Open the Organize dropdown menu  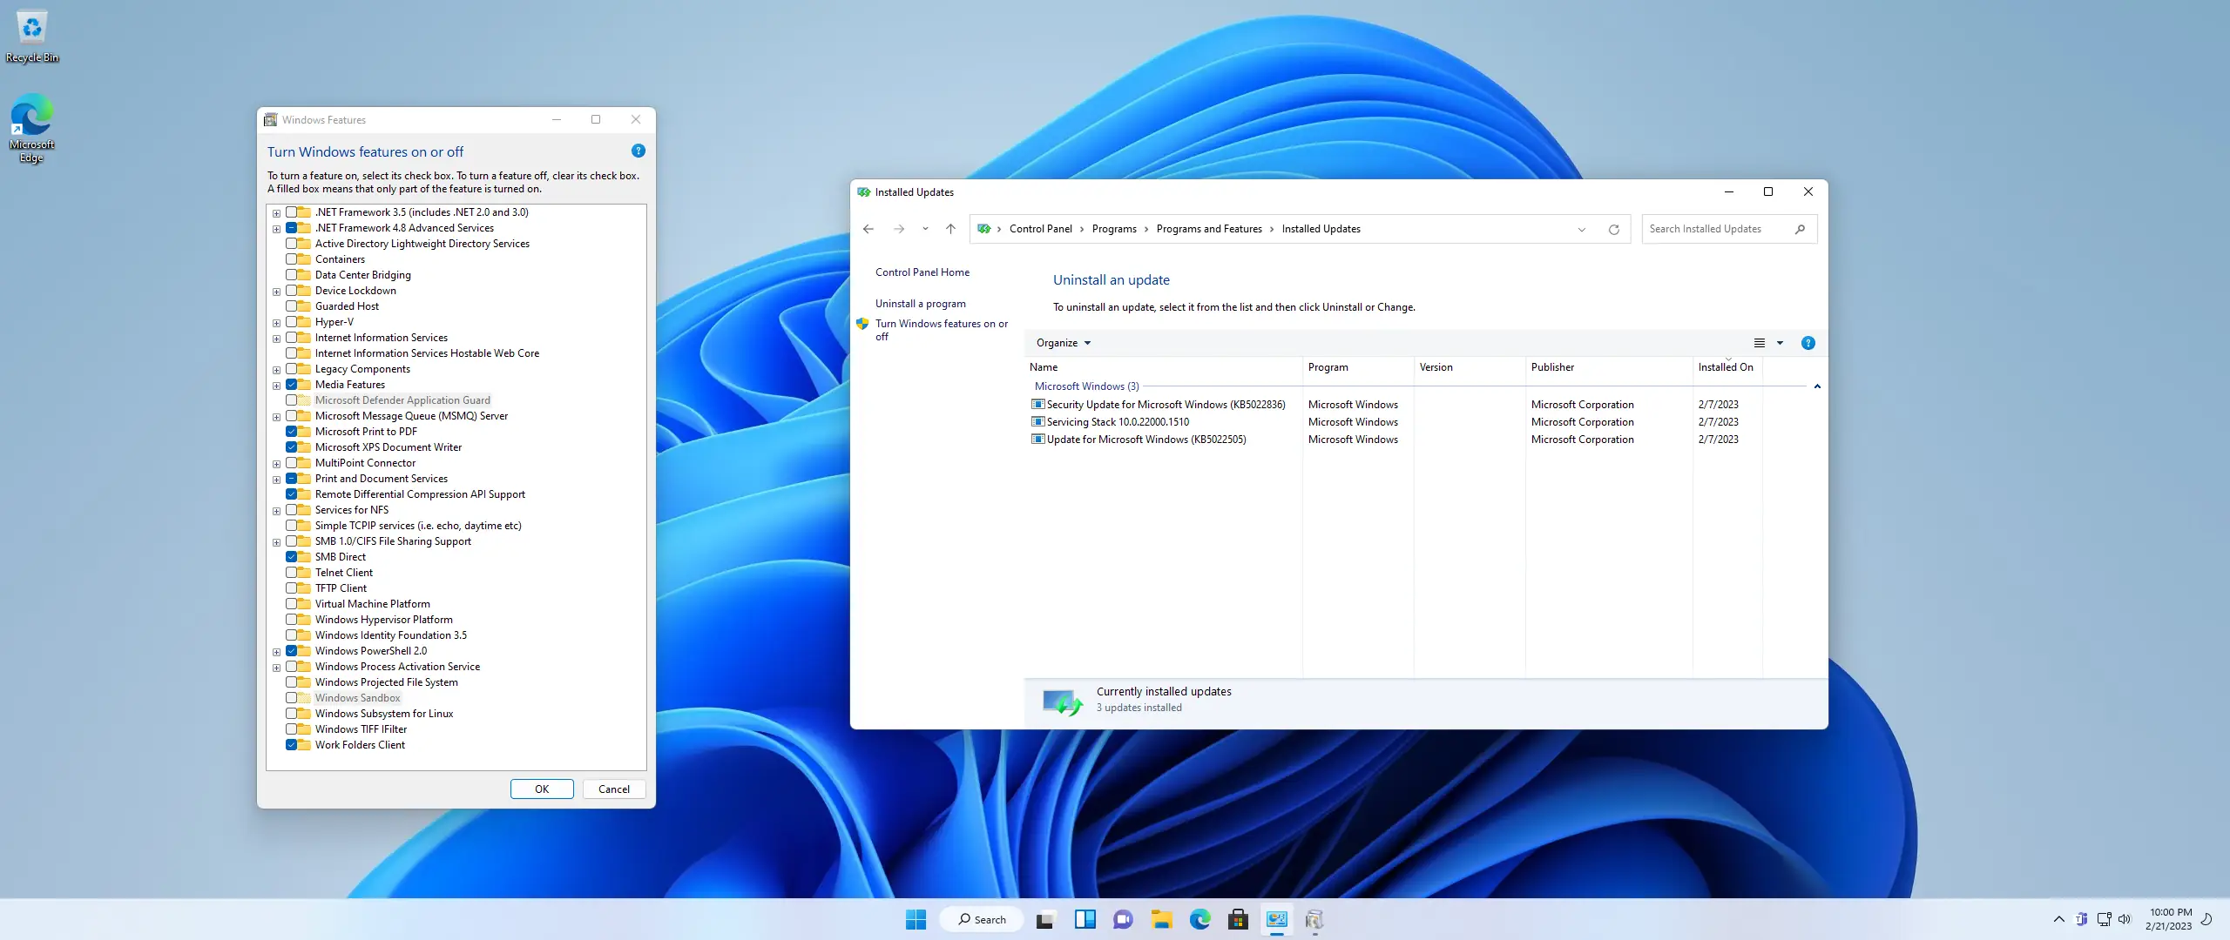click(1063, 343)
